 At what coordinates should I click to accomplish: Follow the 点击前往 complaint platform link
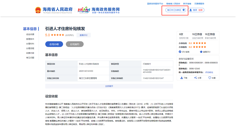coord(209,72)
